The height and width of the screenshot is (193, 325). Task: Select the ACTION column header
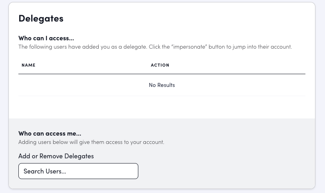[160, 65]
